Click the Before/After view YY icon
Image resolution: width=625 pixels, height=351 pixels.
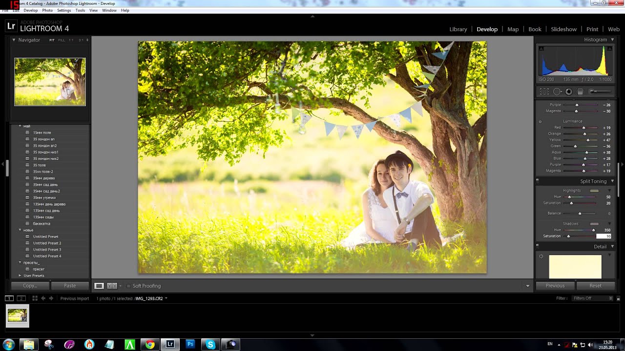pyautogui.click(x=112, y=286)
